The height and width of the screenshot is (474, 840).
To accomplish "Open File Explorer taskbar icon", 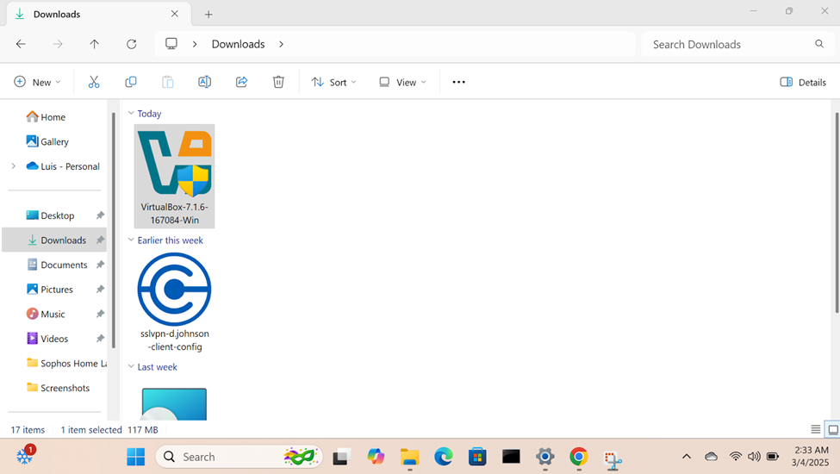I will click(x=410, y=457).
